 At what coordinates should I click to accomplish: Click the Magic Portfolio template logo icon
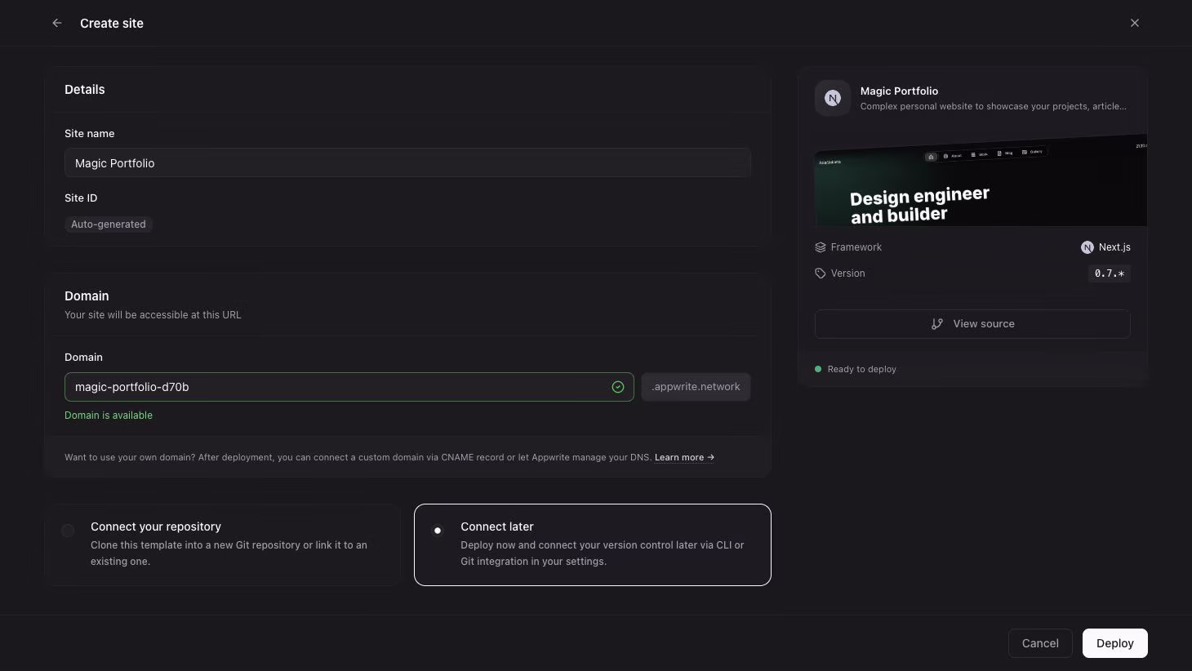(833, 98)
